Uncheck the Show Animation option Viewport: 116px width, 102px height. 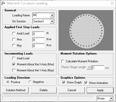[x=86, y=83]
